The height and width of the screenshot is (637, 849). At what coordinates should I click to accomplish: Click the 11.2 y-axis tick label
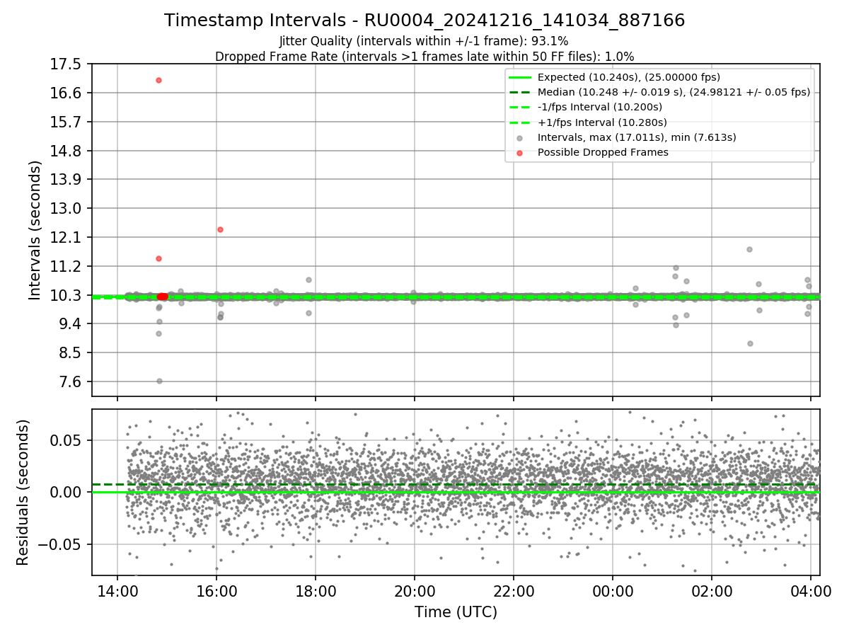pos(67,266)
